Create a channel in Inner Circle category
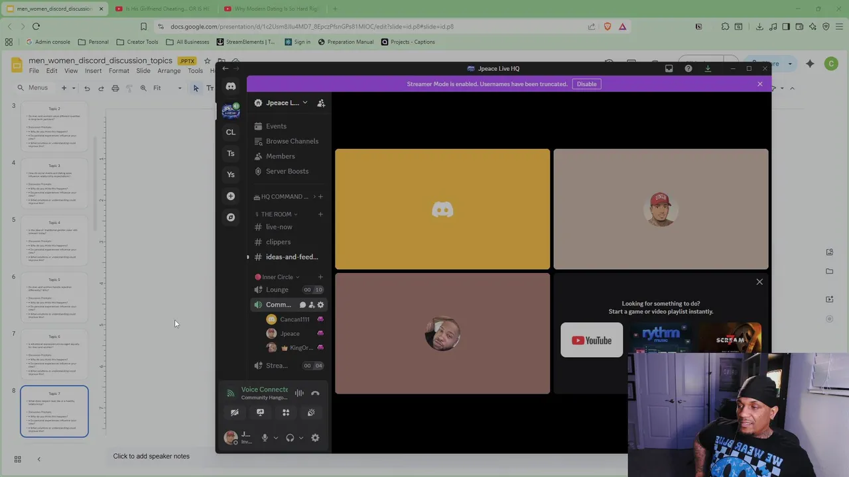Image resolution: width=849 pixels, height=477 pixels. pyautogui.click(x=320, y=277)
